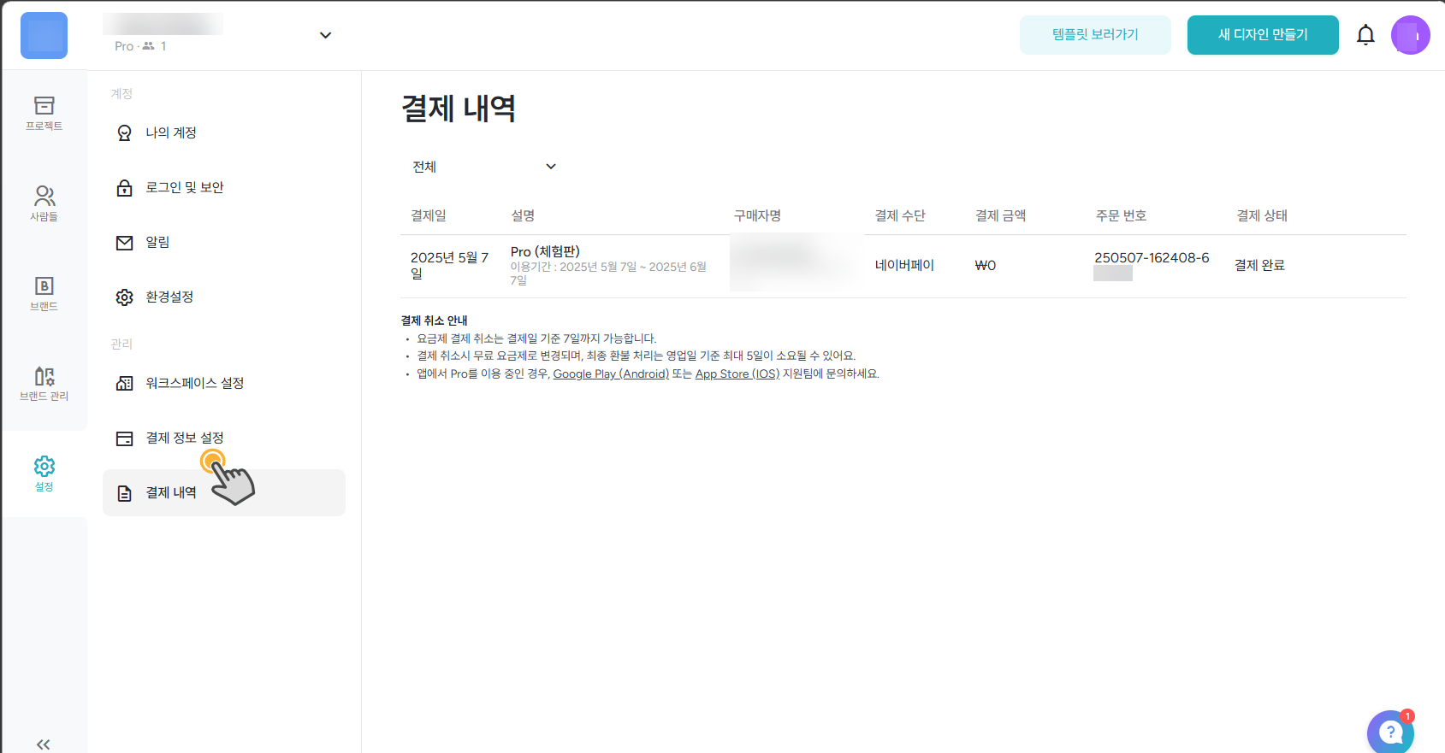Screen dimensions: 1445x753
Task: Go to 환경설정 menu item
Action: click(x=224, y=297)
